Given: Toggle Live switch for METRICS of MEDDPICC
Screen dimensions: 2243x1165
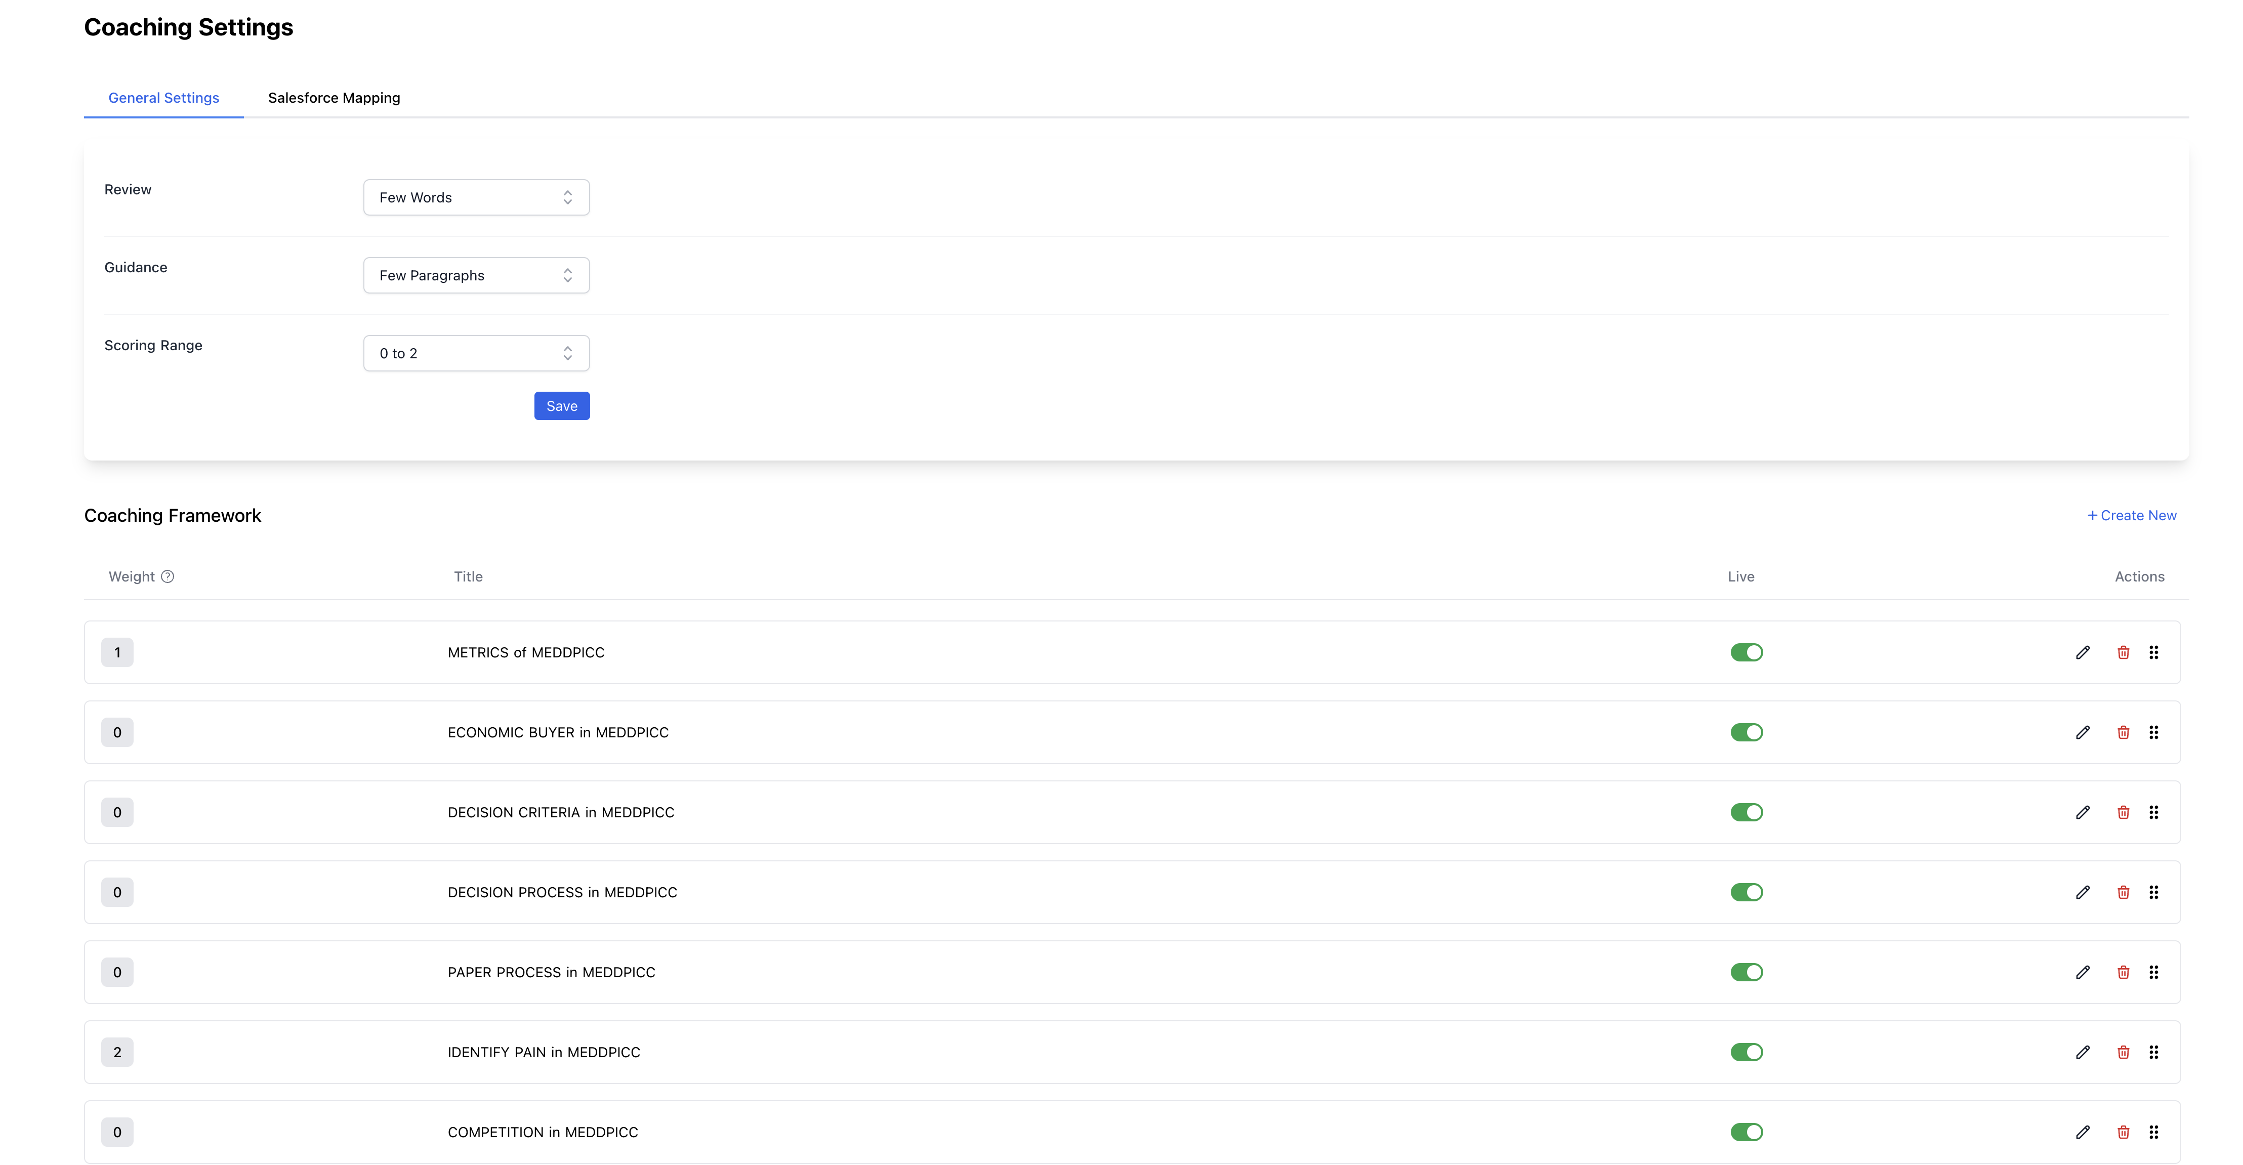Looking at the screenshot, I should tap(1747, 652).
